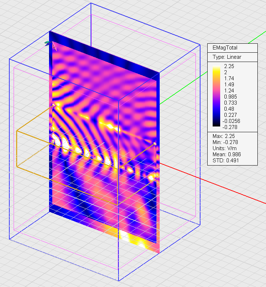Click the 'Min: -0.278' statistic

point(225,142)
